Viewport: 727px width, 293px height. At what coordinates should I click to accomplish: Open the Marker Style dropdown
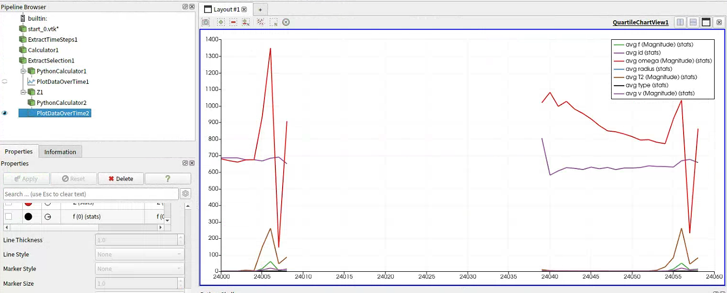[x=140, y=269]
